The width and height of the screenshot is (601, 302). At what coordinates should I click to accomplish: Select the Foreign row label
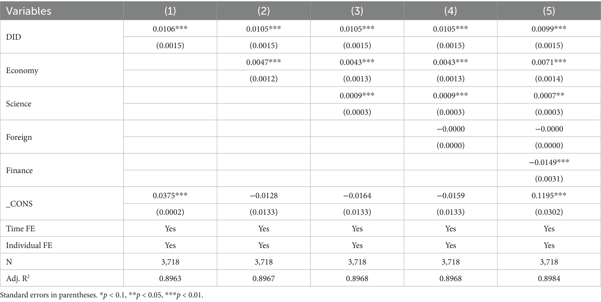19,137
